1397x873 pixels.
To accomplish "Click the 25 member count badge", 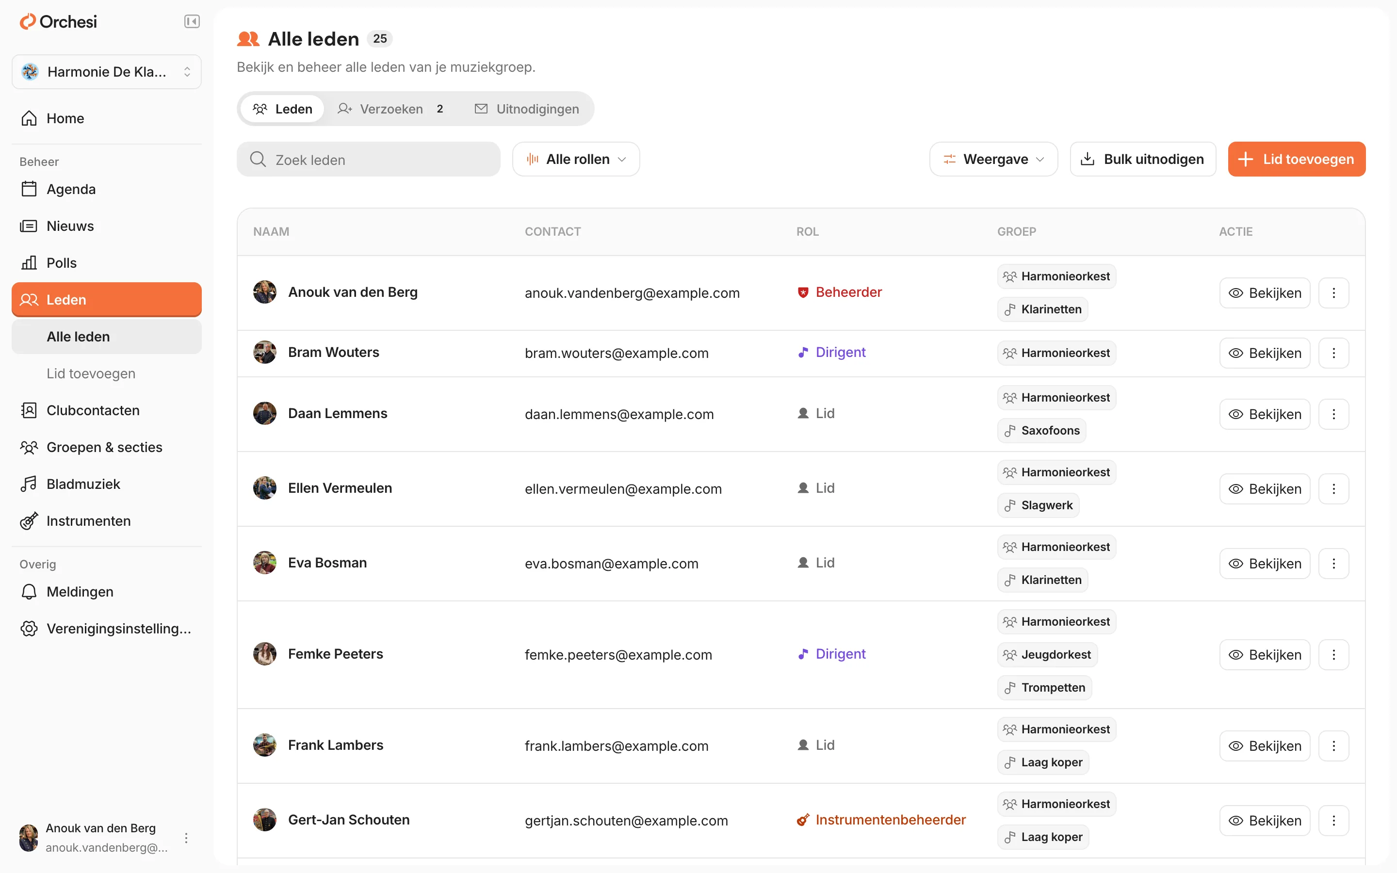I will (x=380, y=39).
